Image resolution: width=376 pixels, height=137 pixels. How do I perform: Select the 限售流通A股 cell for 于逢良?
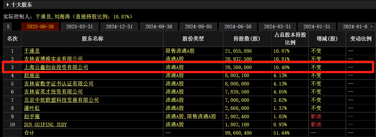180,51
